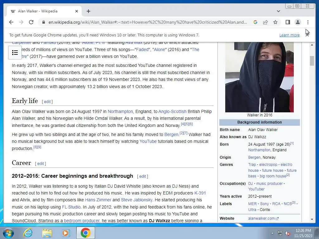Viewport: 319px width, 239px height.
Task: Click the page scrollbar up arrow
Action: pos(312,45)
